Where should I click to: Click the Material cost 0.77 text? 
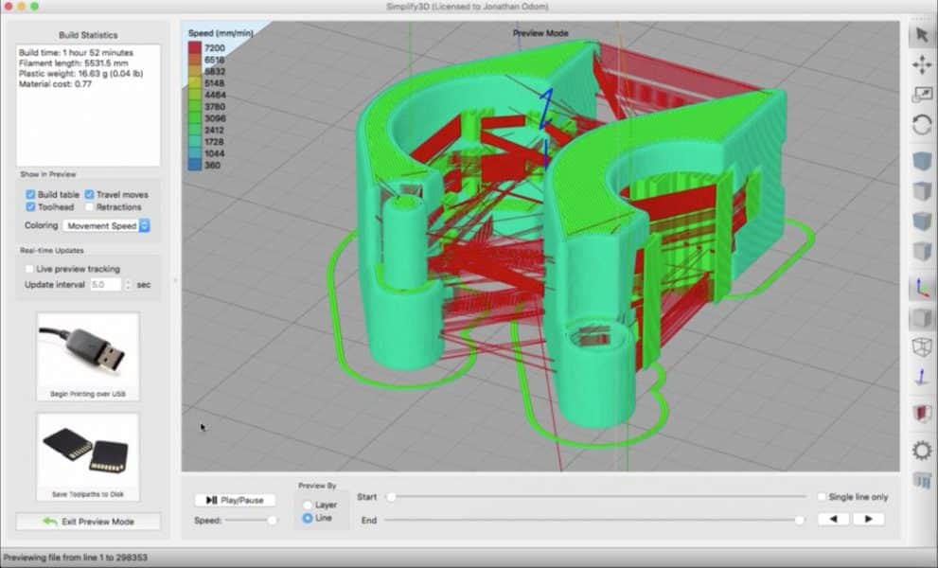[x=55, y=84]
